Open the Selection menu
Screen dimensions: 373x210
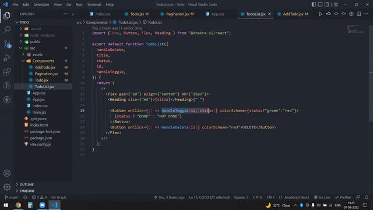pyautogui.click(x=41, y=5)
